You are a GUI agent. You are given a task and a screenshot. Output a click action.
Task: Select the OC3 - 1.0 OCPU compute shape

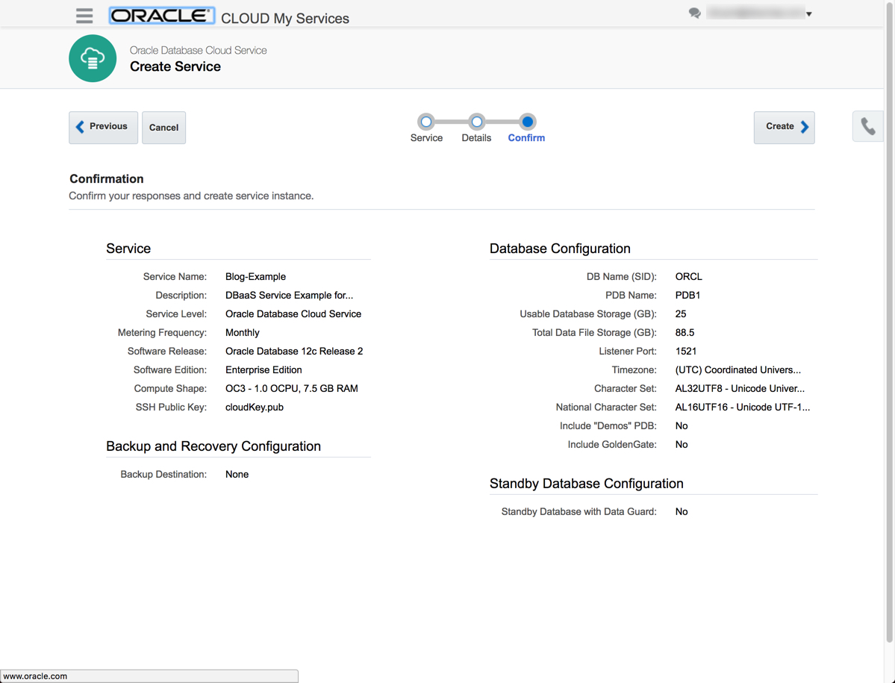(x=292, y=389)
